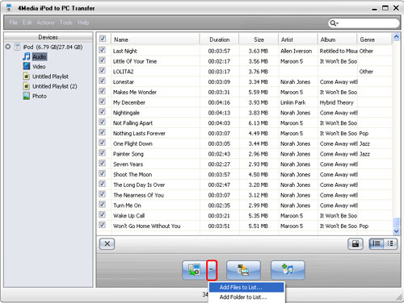Viewport: 404px width, 303px height.
Task: Uncheck the Little Of Your Time checkbox
Action: pos(102,60)
